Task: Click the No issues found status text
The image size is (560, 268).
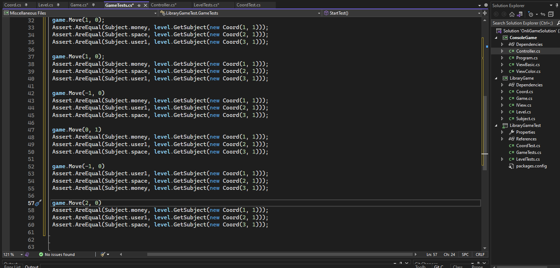Action: pos(60,254)
